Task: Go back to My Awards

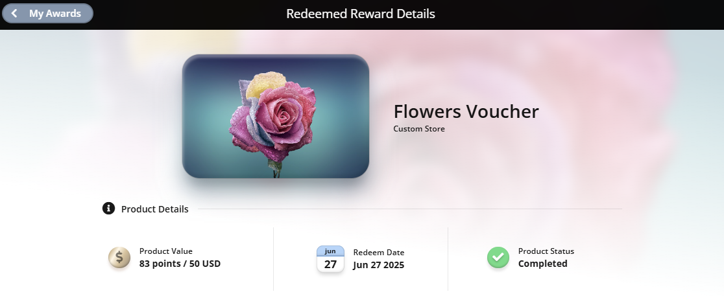Action: point(47,14)
